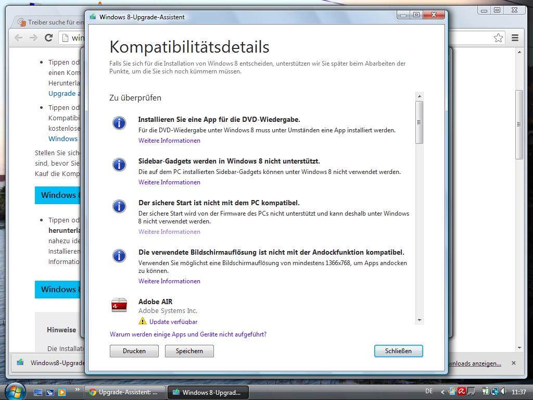Click the Chrome page scrollbar thumb
This screenshot has height=400, width=533.
coord(519,124)
